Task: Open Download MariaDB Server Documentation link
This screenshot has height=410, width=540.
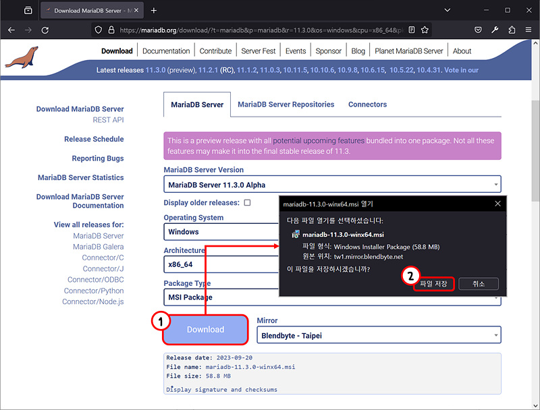Action: (x=80, y=201)
